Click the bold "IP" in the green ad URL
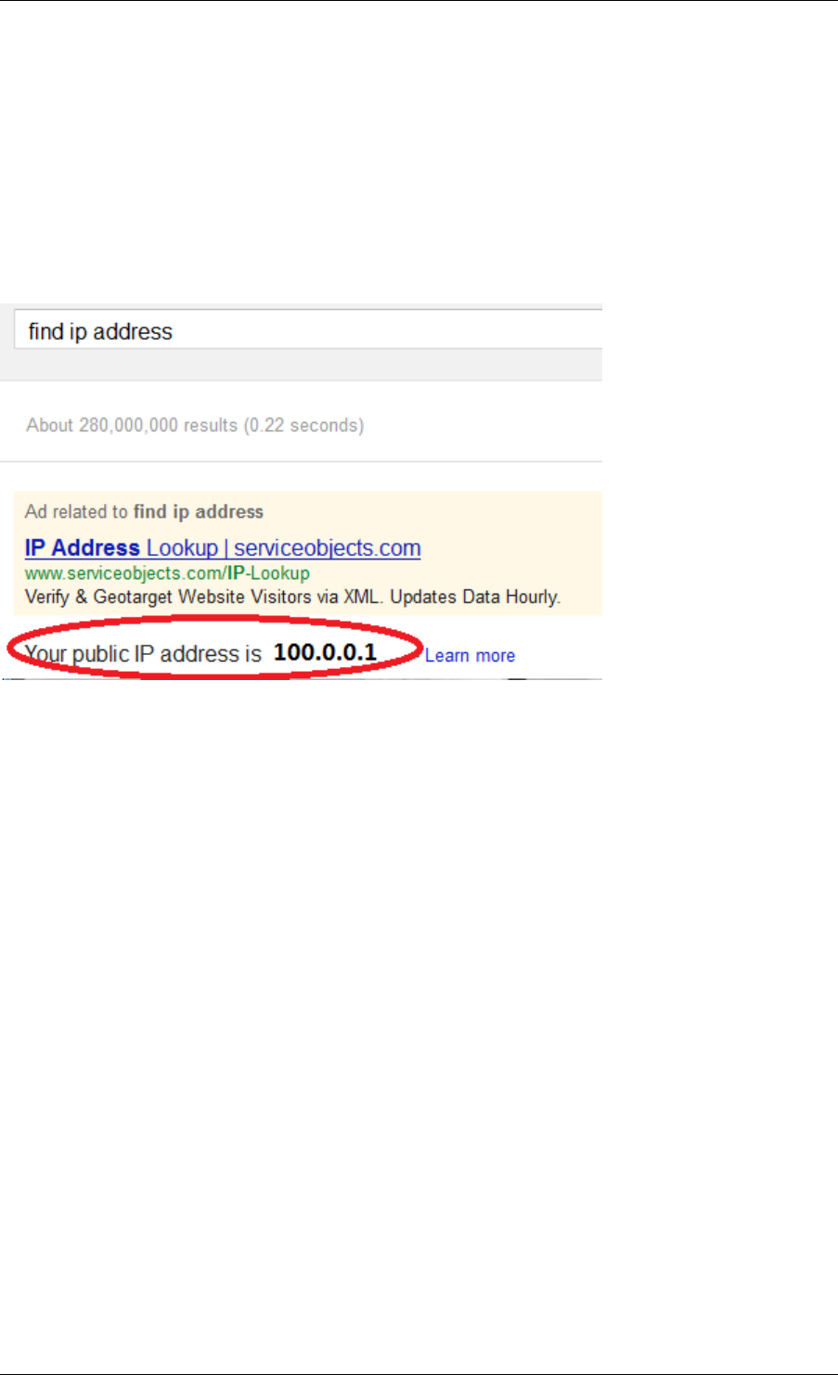Viewport: 838px width, 1375px height. click(236, 573)
